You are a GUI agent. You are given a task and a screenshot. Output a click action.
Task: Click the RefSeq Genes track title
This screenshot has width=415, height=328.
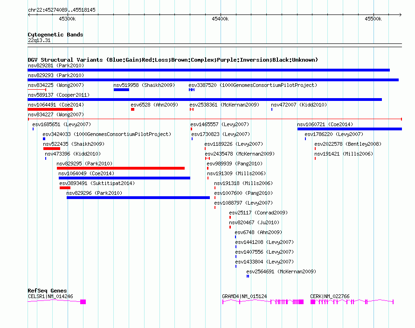point(47,291)
